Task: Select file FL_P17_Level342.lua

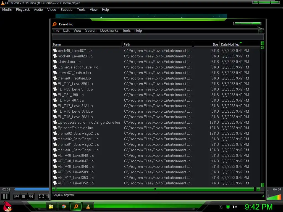Action: point(75,106)
